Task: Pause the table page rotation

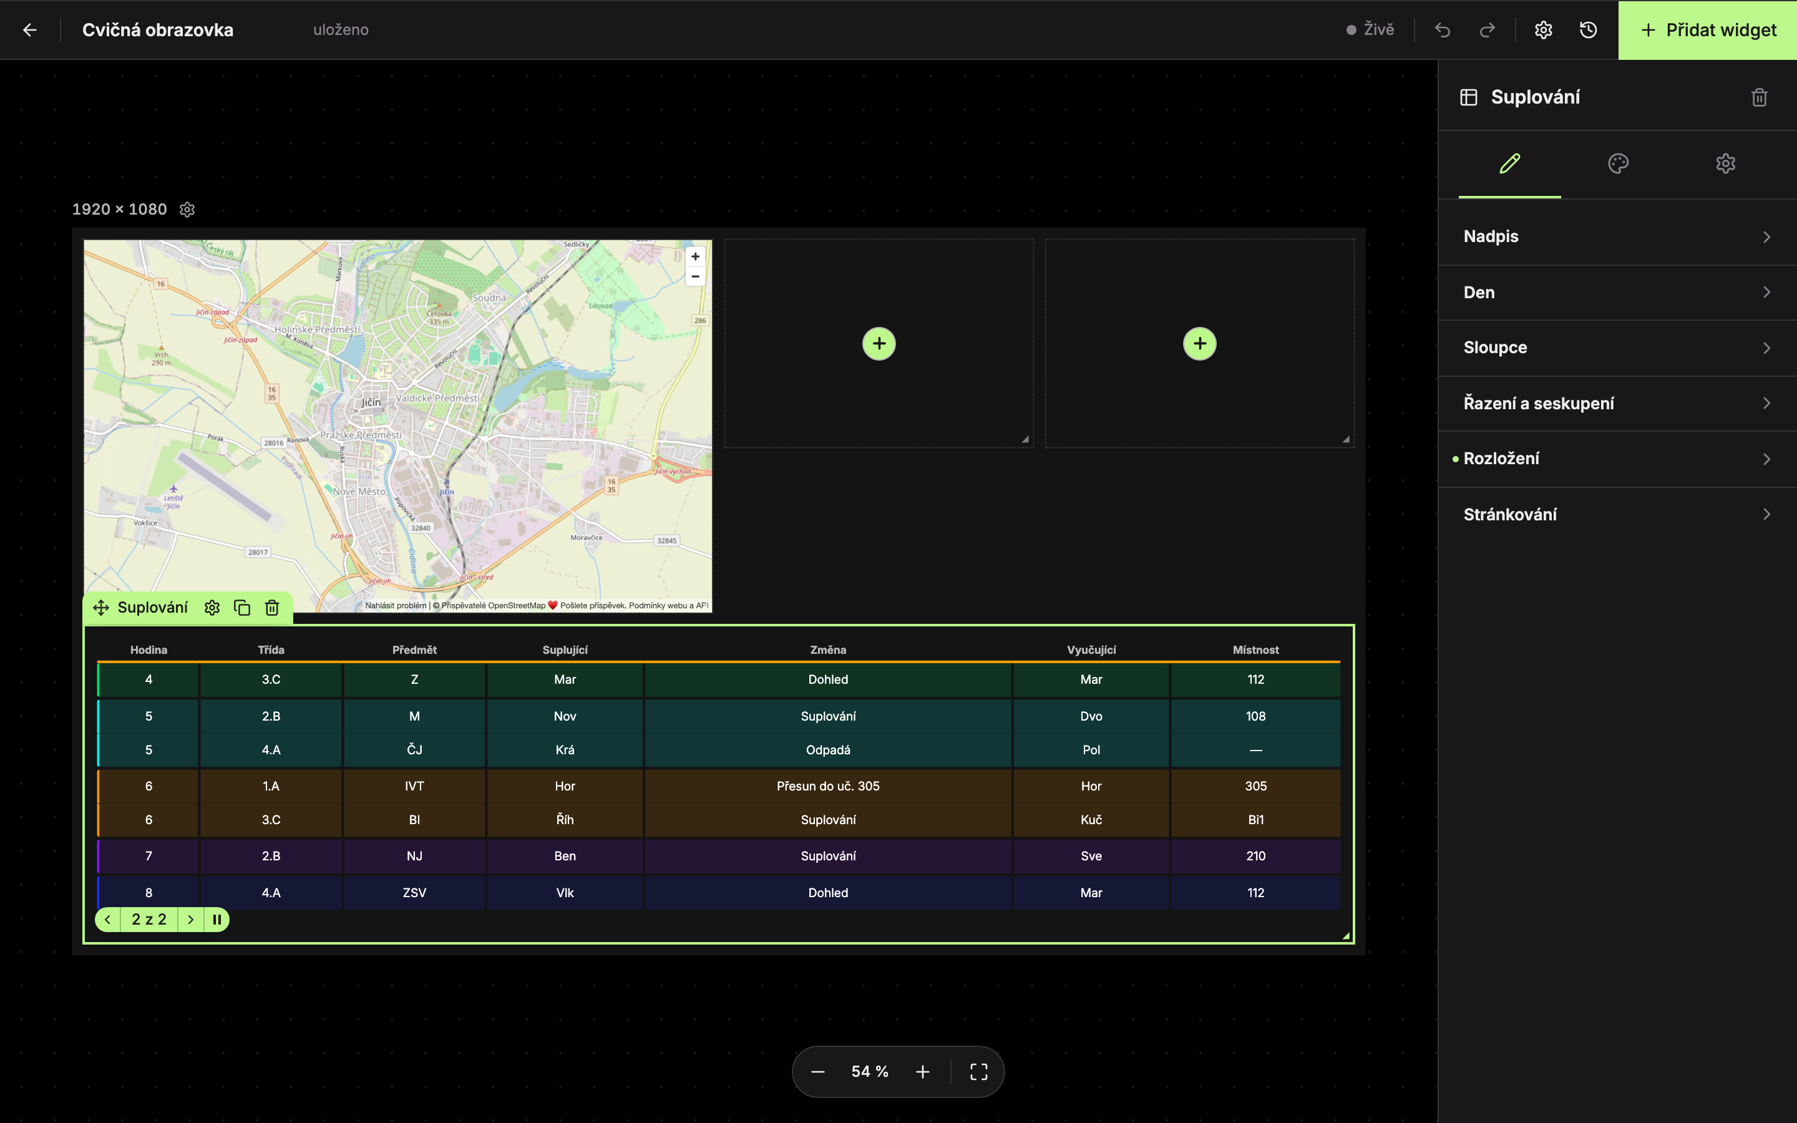Action: click(217, 920)
